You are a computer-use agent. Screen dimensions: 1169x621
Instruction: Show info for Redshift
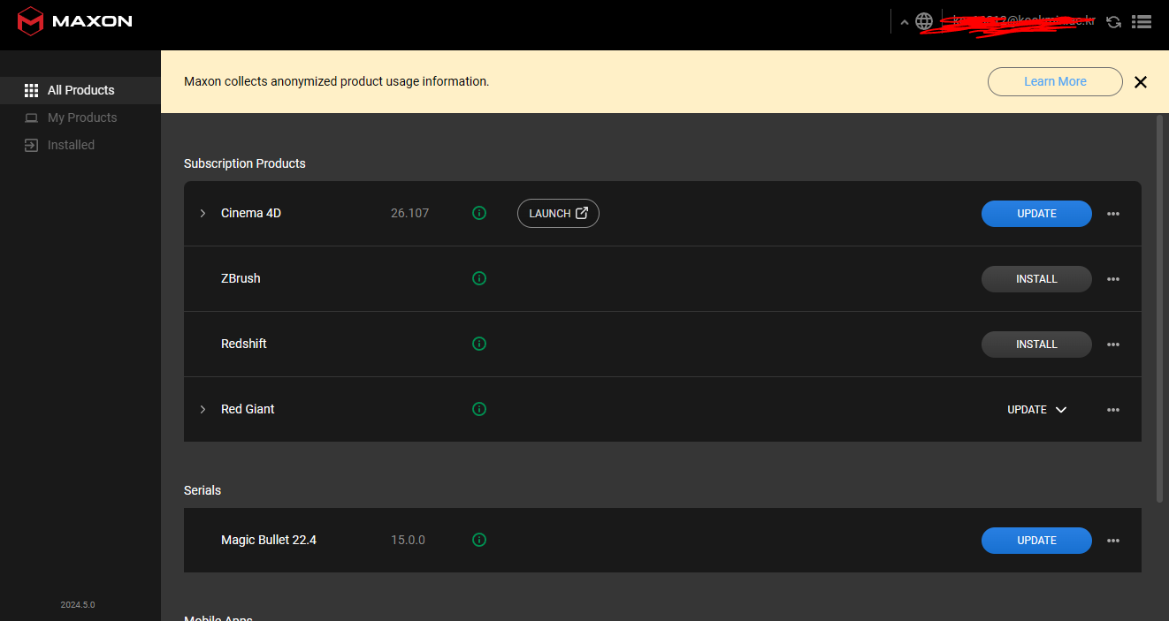click(479, 344)
